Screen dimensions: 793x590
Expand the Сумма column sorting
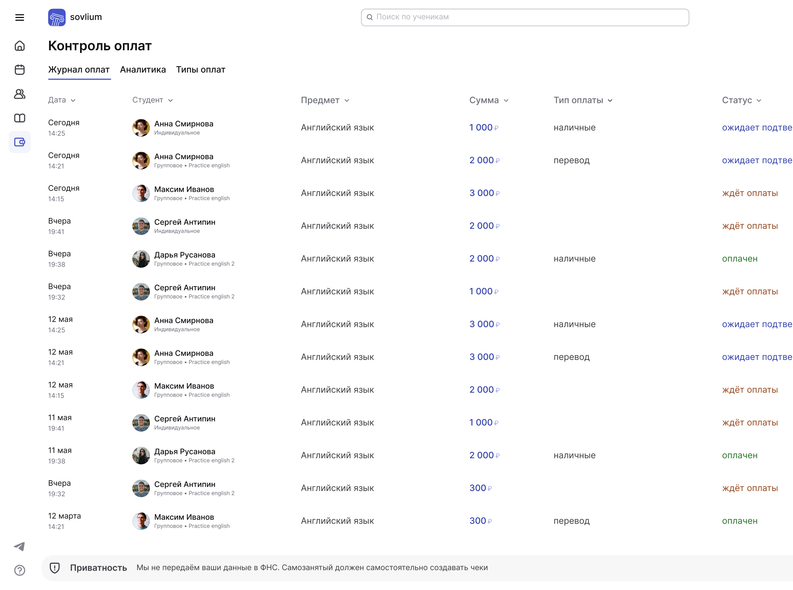pyautogui.click(x=488, y=100)
